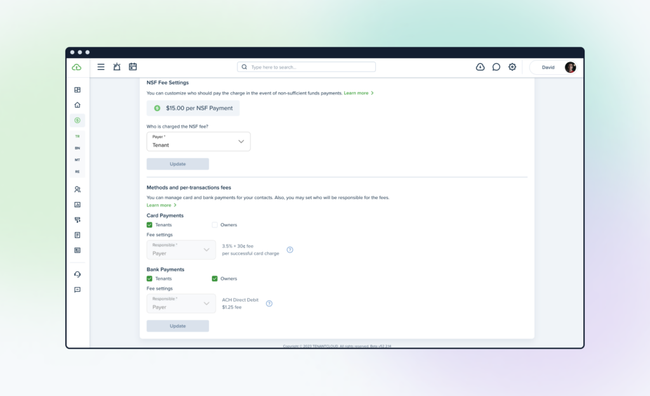Open the MT sidebar submenu item
Viewport: 650px width, 396px height.
[77, 160]
